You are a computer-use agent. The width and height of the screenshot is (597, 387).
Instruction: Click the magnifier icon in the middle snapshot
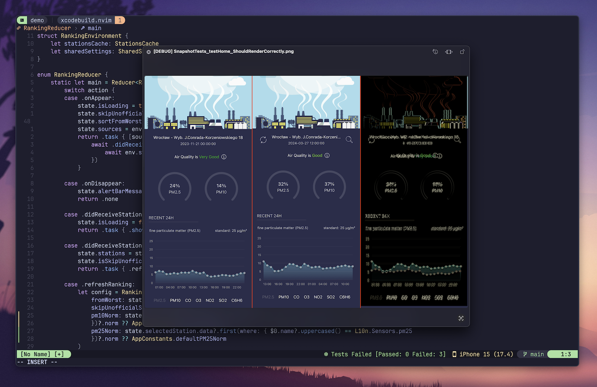pos(349,140)
